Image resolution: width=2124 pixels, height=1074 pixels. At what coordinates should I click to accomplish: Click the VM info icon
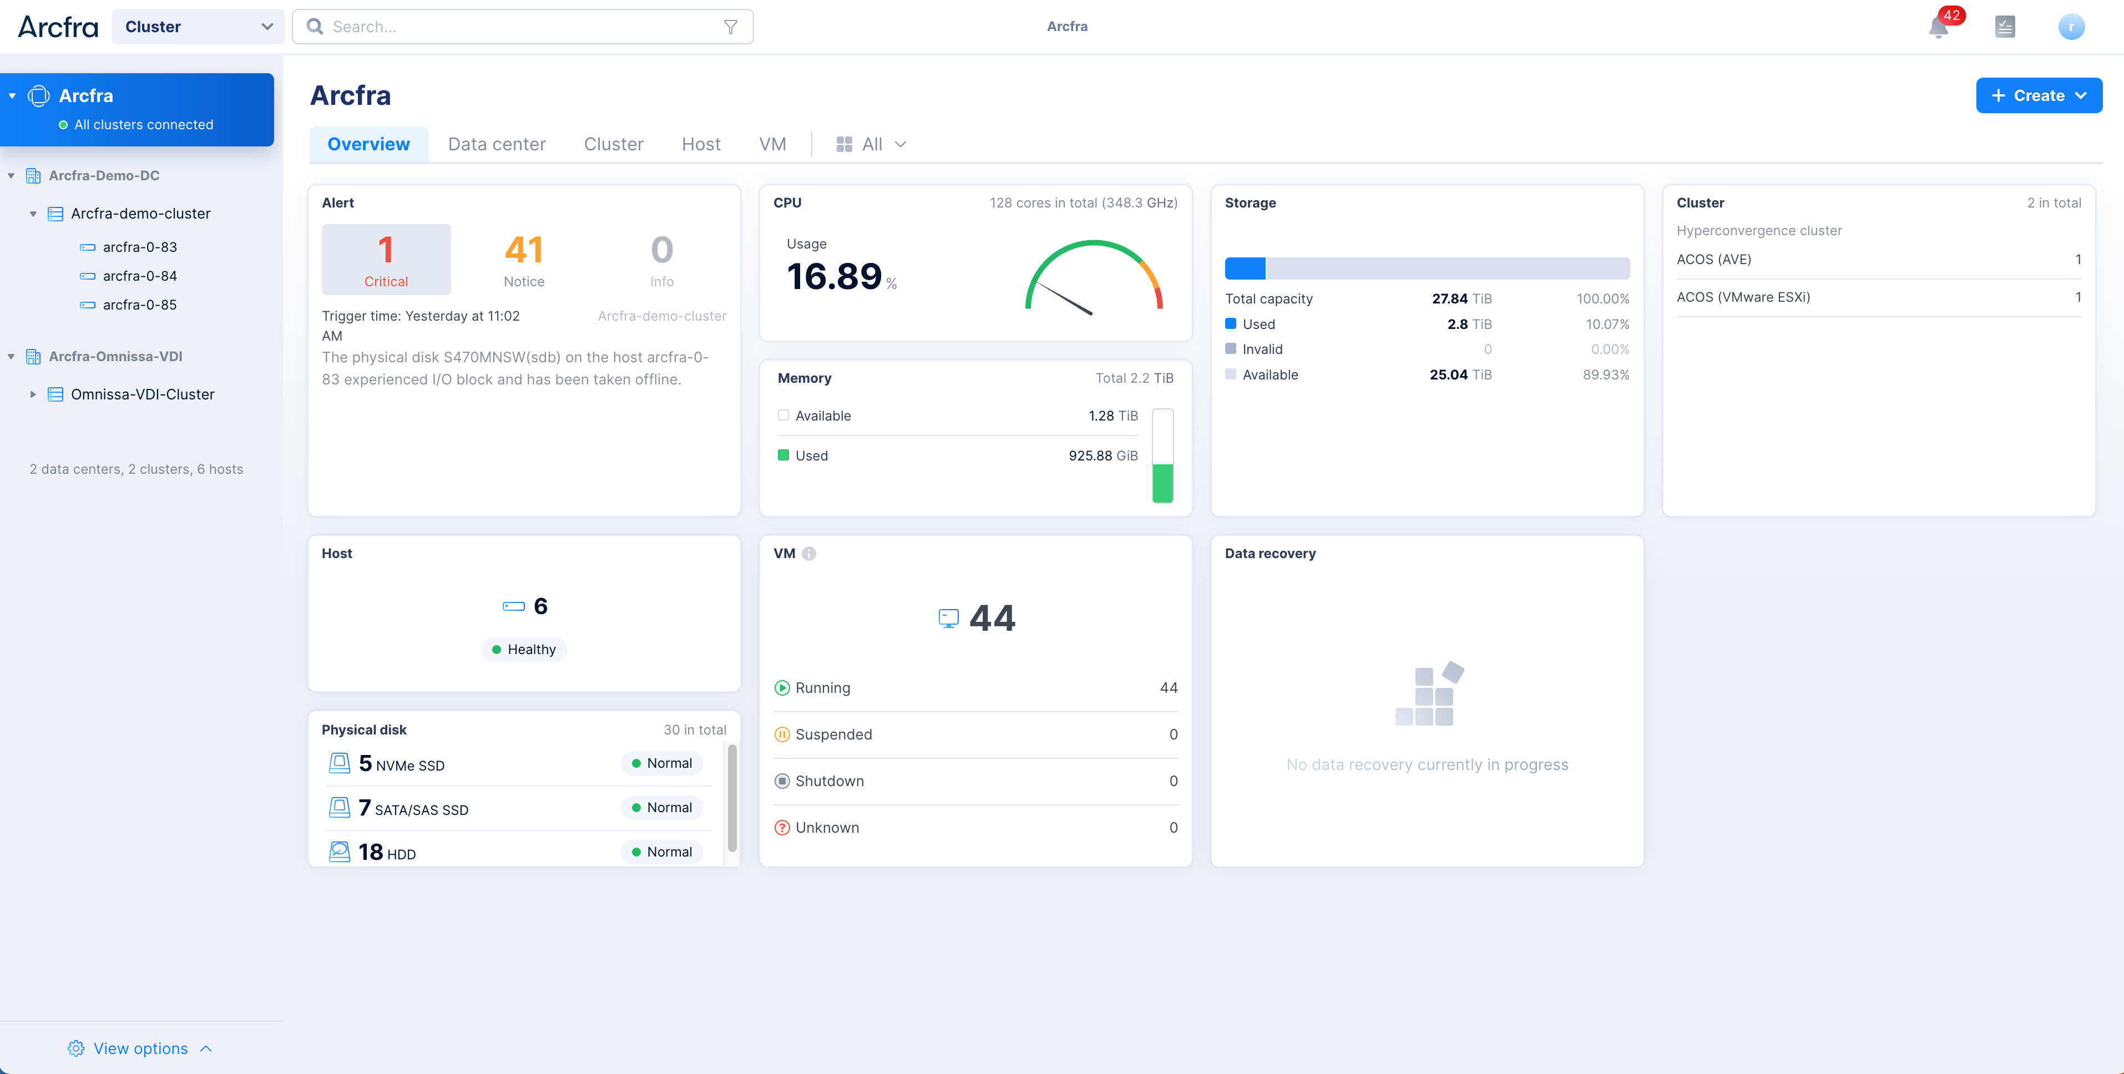click(809, 554)
